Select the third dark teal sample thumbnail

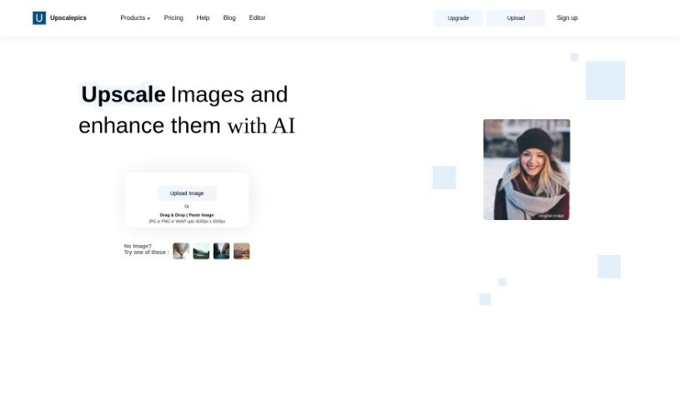(221, 251)
